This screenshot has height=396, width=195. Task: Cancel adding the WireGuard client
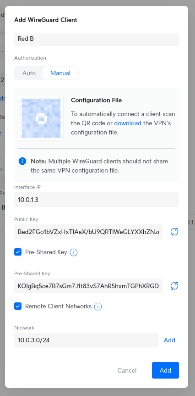[x=127, y=370]
